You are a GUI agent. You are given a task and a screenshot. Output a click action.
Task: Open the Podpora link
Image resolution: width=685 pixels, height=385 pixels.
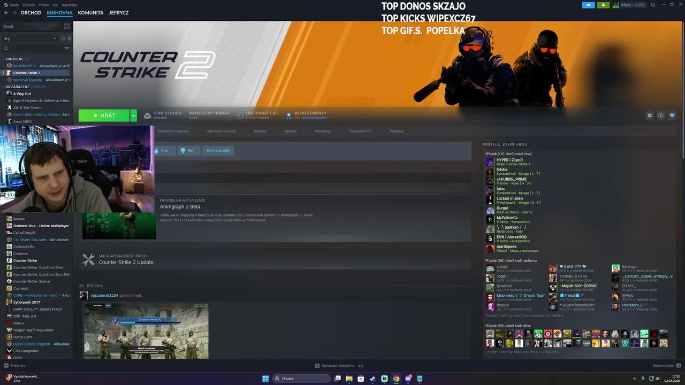(397, 131)
